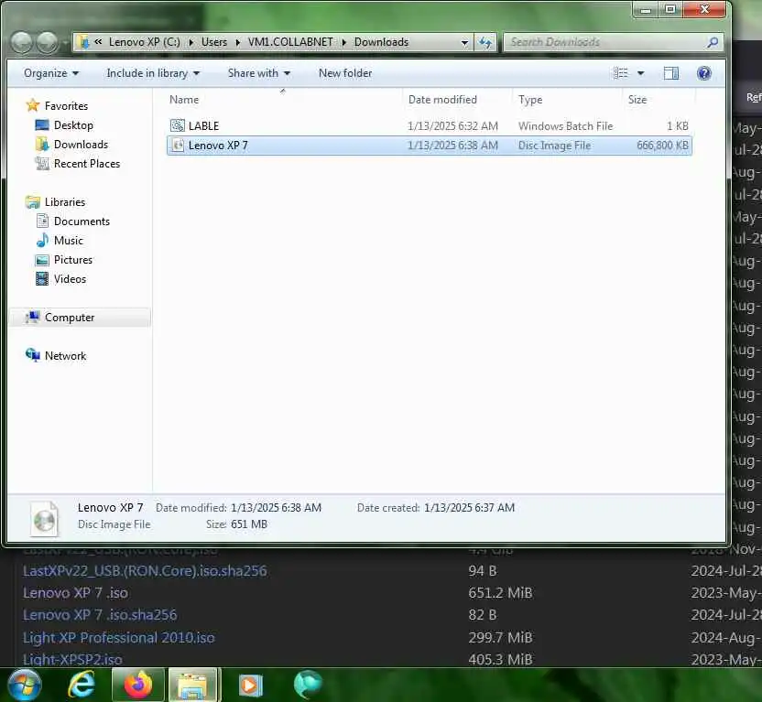Image resolution: width=762 pixels, height=702 pixels.
Task: Go back with the Explorer back arrow
Action: (21, 42)
